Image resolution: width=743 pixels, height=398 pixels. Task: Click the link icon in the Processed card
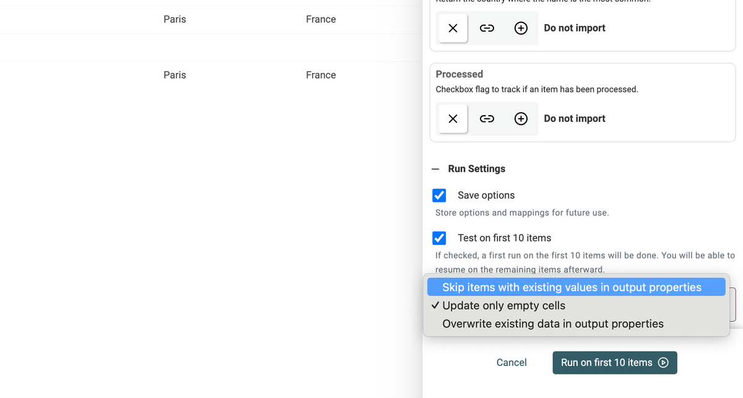click(487, 119)
